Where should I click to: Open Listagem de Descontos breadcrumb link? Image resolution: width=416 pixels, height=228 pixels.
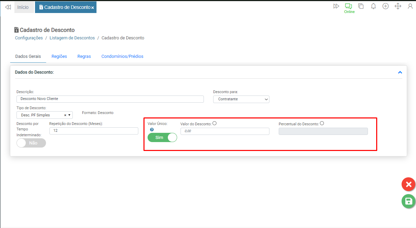(x=72, y=38)
